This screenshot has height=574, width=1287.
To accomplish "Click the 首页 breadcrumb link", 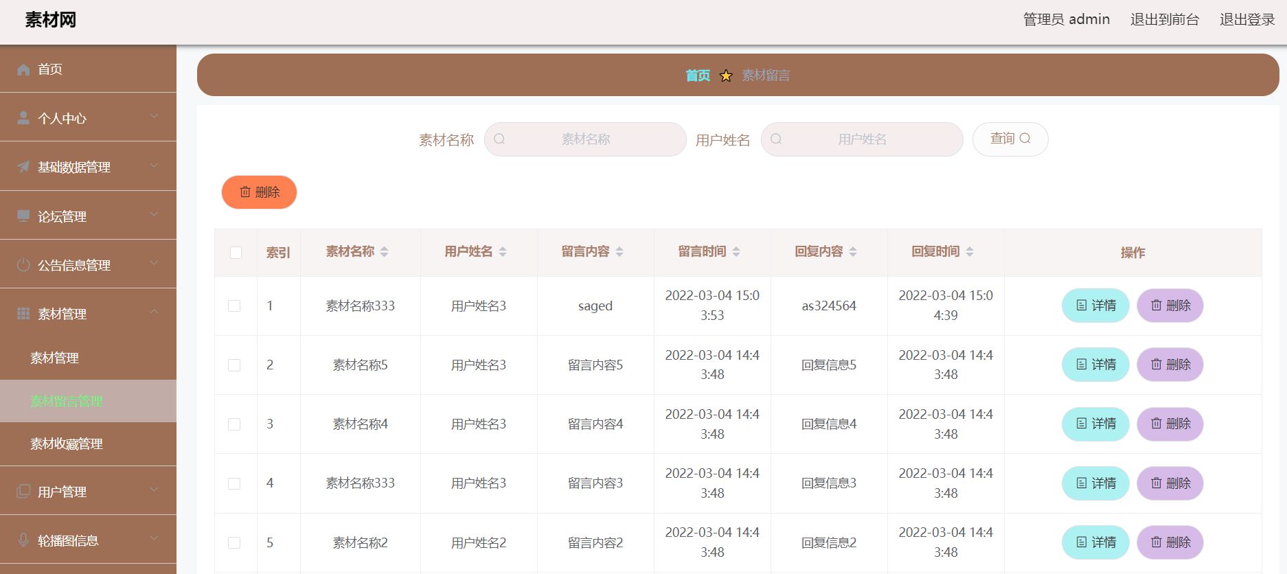I will pyautogui.click(x=698, y=76).
